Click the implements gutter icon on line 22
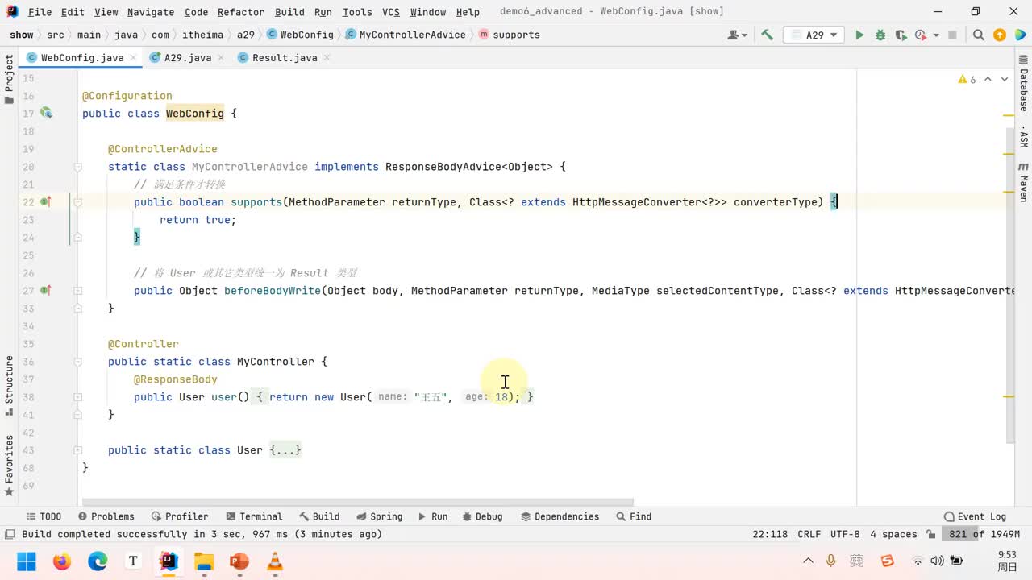Viewport: 1032px width, 580px height. (47, 202)
